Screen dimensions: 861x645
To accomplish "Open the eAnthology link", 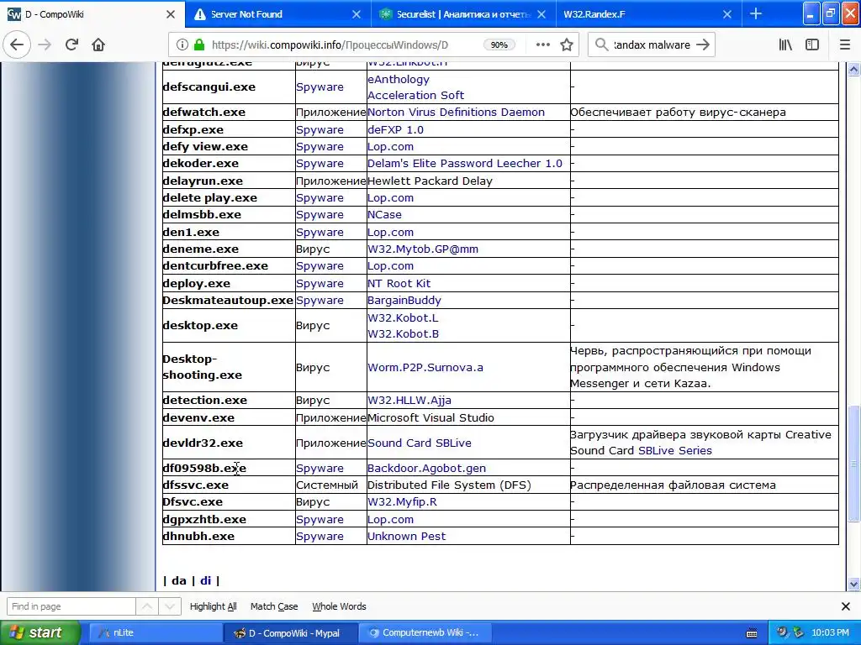I will (x=398, y=79).
